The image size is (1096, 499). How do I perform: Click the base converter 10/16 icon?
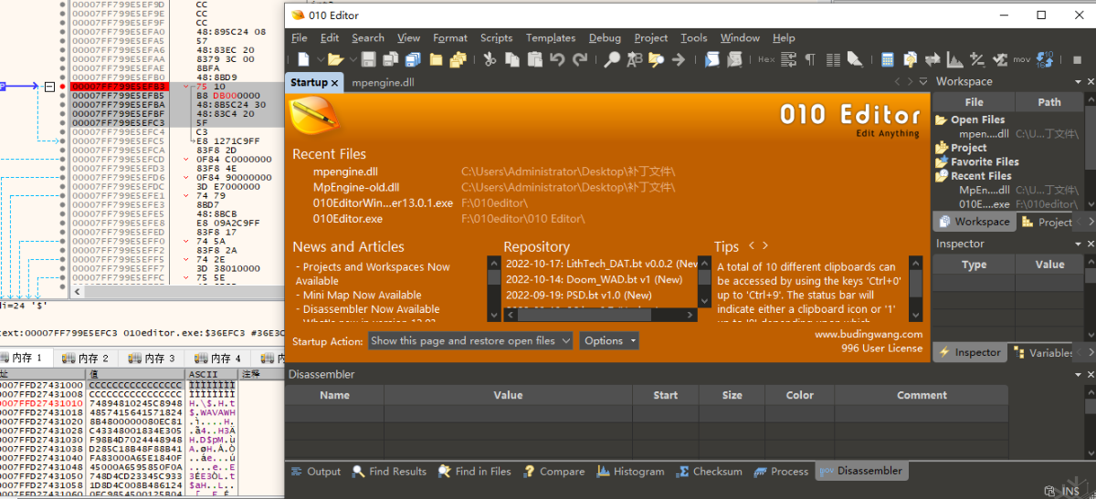click(1045, 59)
